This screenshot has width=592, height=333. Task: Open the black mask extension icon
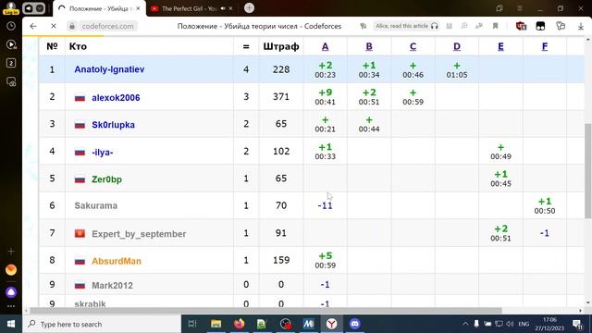point(540,26)
